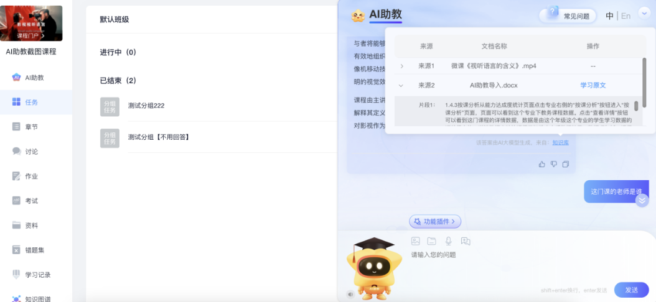Click the 片段1 snippet inner scrollbar
This screenshot has width=656, height=302.
coord(636,106)
